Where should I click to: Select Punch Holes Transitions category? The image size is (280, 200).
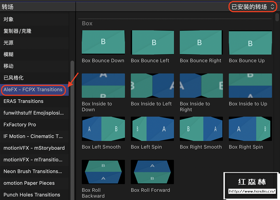32,195
